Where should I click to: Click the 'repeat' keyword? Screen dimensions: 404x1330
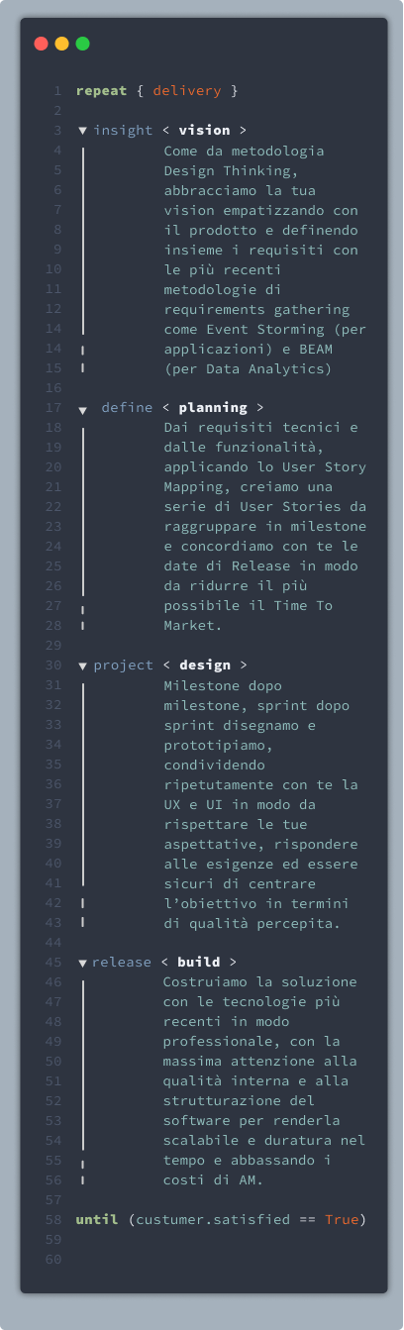click(101, 91)
